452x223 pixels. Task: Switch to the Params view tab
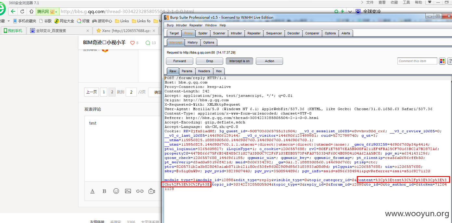[x=187, y=71]
